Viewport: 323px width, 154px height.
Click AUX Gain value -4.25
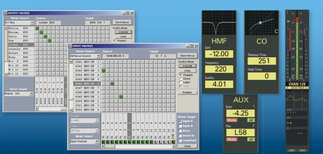click(x=240, y=113)
